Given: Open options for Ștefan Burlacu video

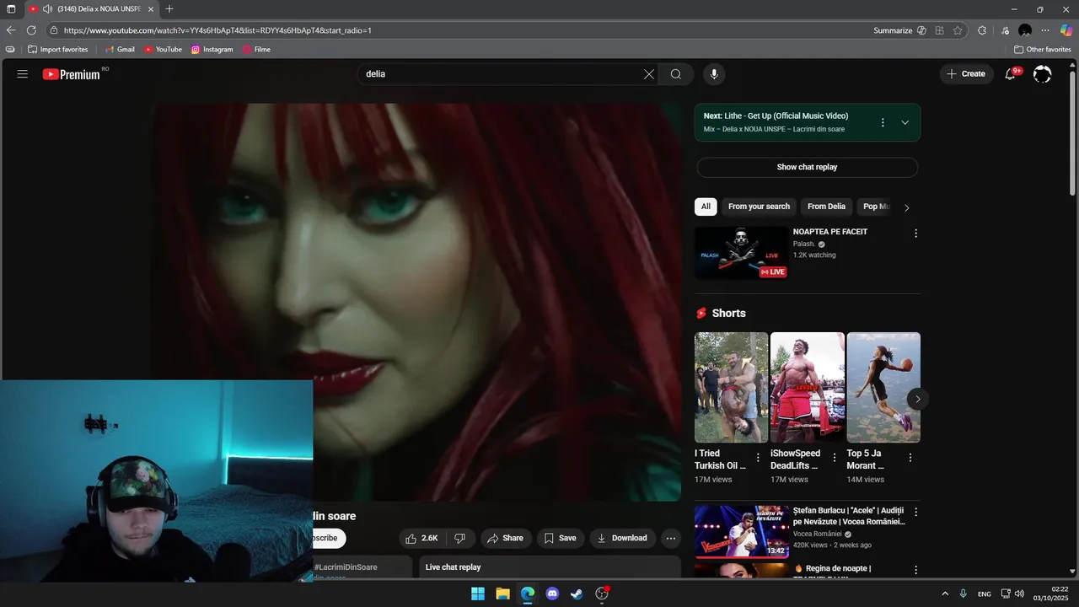Looking at the screenshot, I should pos(915,512).
